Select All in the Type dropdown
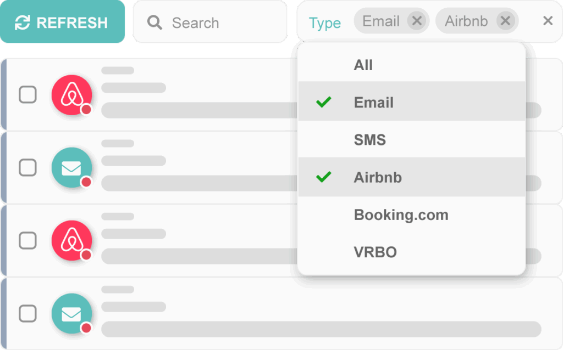This screenshot has width=563, height=350. point(411,65)
